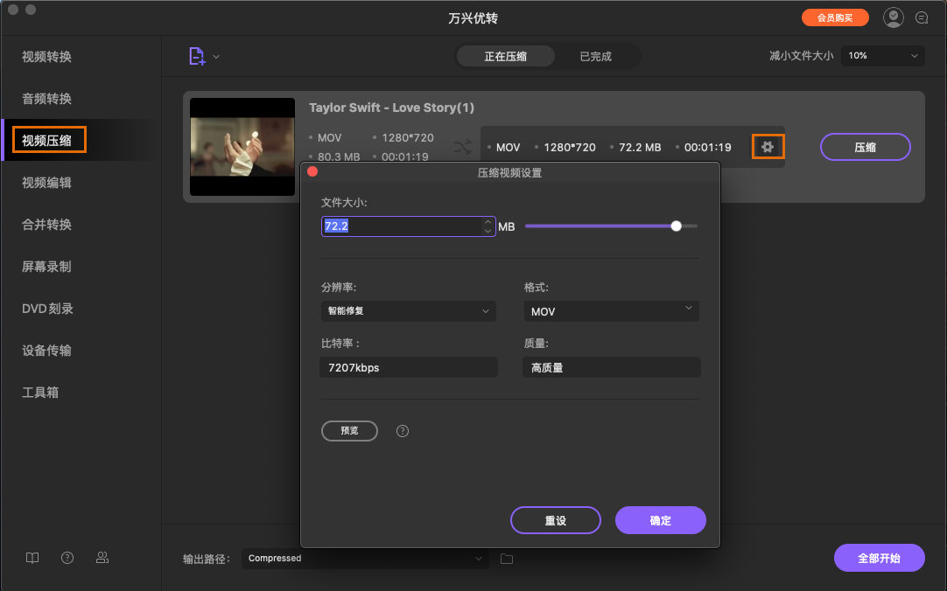The width and height of the screenshot is (947, 591).
Task: Open the user guide book icon
Action: click(32, 557)
